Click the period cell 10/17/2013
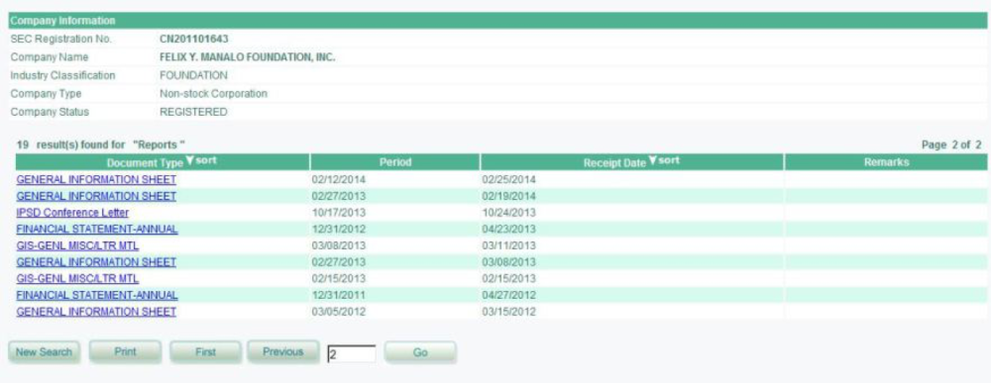Screen dimensions: 991x383 (x=339, y=213)
